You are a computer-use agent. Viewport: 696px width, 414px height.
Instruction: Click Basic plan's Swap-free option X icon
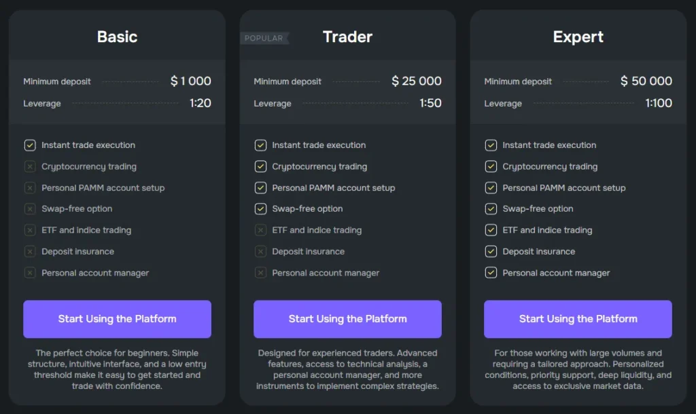tap(30, 209)
